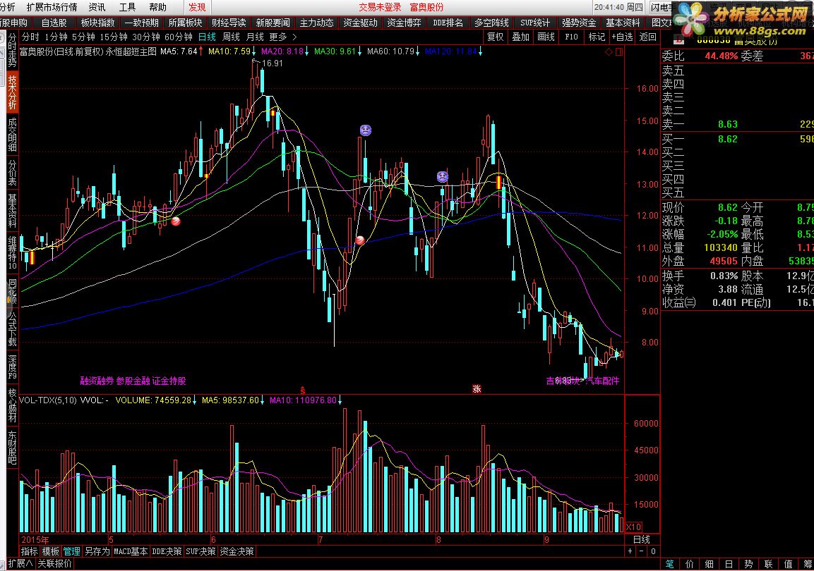The height and width of the screenshot is (571, 814).
Task: Click the 0 reset button beside minus
Action: pos(653,551)
